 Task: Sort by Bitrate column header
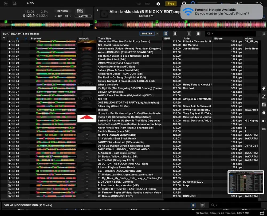pos(218,39)
